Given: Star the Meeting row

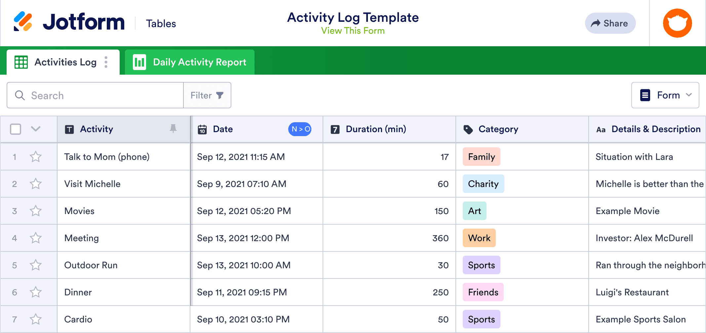Looking at the screenshot, I should coord(36,238).
